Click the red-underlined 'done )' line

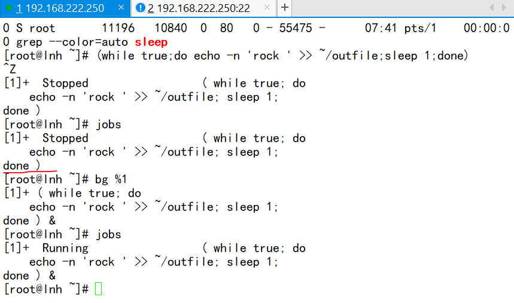[22, 166]
